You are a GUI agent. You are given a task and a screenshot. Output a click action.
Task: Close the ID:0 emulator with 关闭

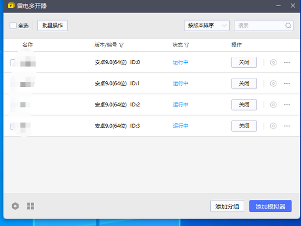click(244, 62)
